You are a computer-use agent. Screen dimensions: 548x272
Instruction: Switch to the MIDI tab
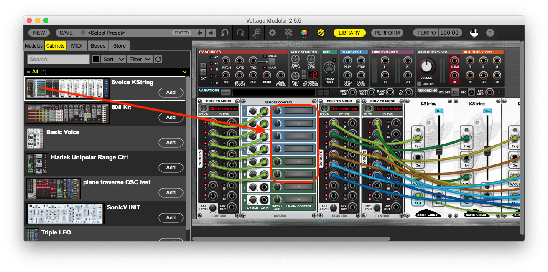pos(76,46)
